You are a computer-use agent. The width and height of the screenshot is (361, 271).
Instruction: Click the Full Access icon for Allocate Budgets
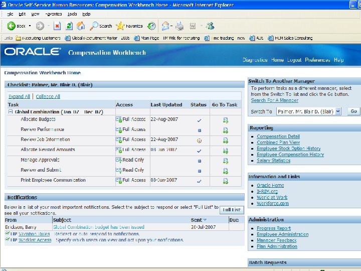119,119
